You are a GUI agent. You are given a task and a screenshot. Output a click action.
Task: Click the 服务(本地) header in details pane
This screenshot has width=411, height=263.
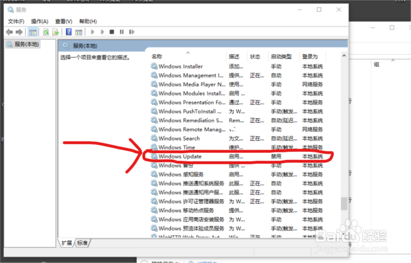point(85,46)
